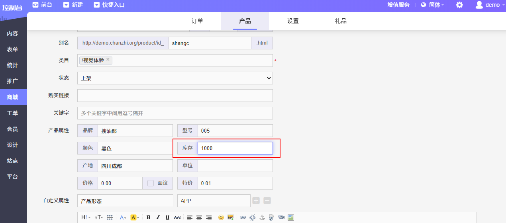506x223 pixels.
Task: Open the settings gear icon in header
Action: click(459, 5)
